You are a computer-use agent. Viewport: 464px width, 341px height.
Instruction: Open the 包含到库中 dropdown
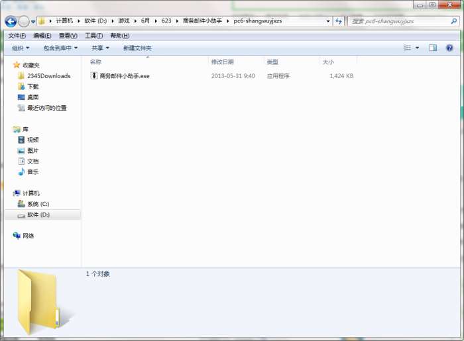pyautogui.click(x=60, y=48)
